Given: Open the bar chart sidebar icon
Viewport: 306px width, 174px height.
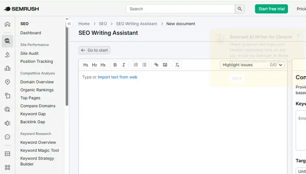Looking at the screenshot, I should 7,68.
